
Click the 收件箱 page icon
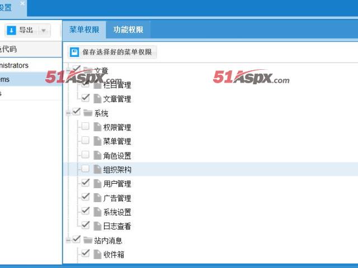[x=97, y=254]
